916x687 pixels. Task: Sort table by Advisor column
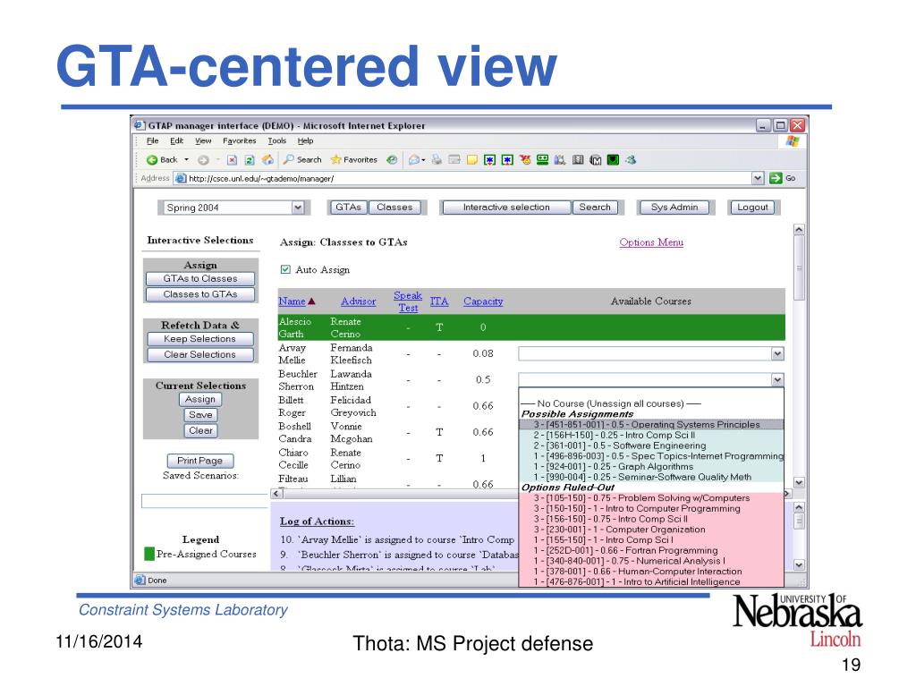click(x=358, y=301)
